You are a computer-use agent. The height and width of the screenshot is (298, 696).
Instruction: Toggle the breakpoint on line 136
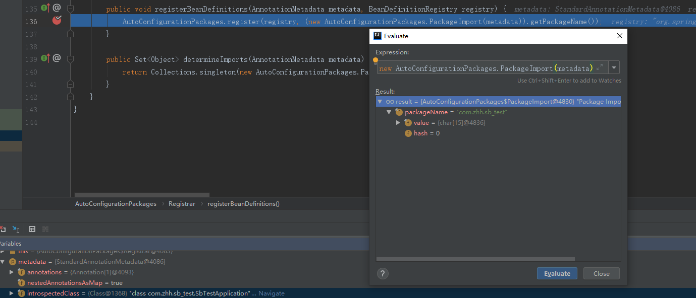tap(57, 21)
